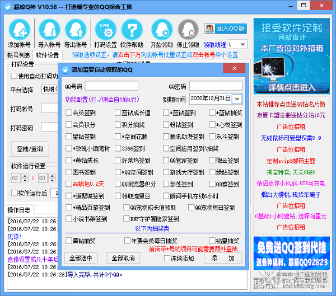Screen dimensions: 336x296
Task: Click the QQ密码 input field
Action: 216,86
